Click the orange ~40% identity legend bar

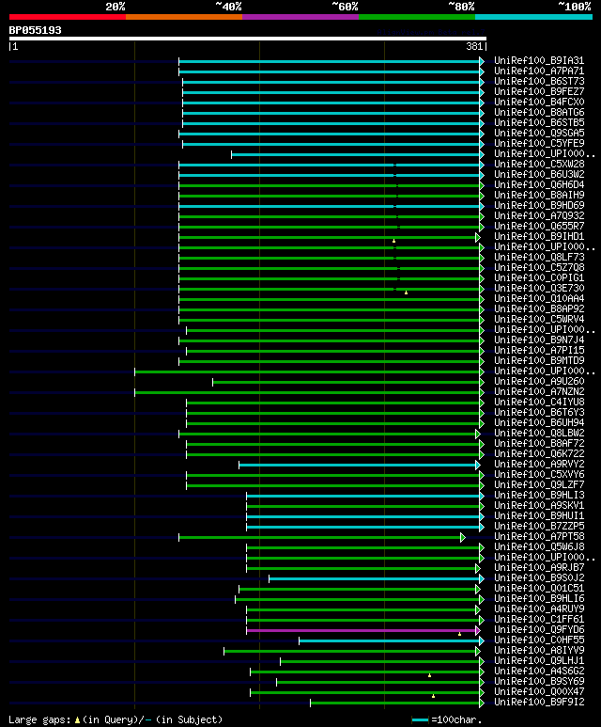click(184, 17)
